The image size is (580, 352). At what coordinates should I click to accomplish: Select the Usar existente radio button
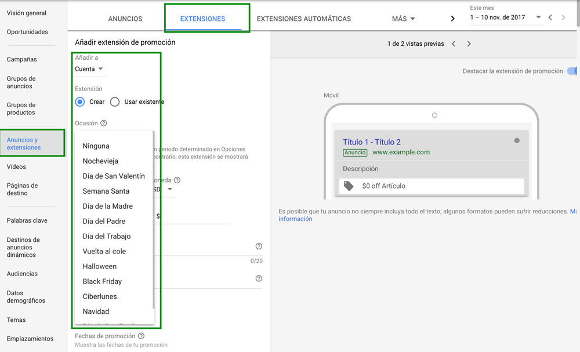(115, 101)
